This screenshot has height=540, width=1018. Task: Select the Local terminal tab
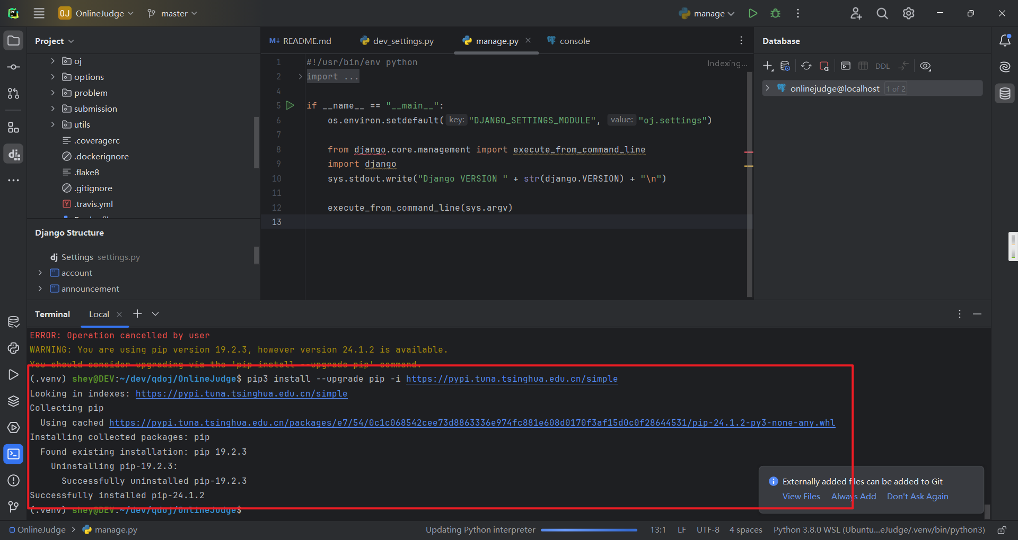tap(99, 314)
